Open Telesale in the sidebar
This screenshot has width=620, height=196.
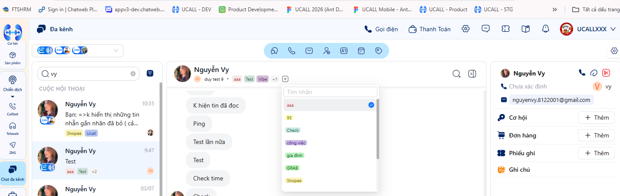tap(13, 129)
